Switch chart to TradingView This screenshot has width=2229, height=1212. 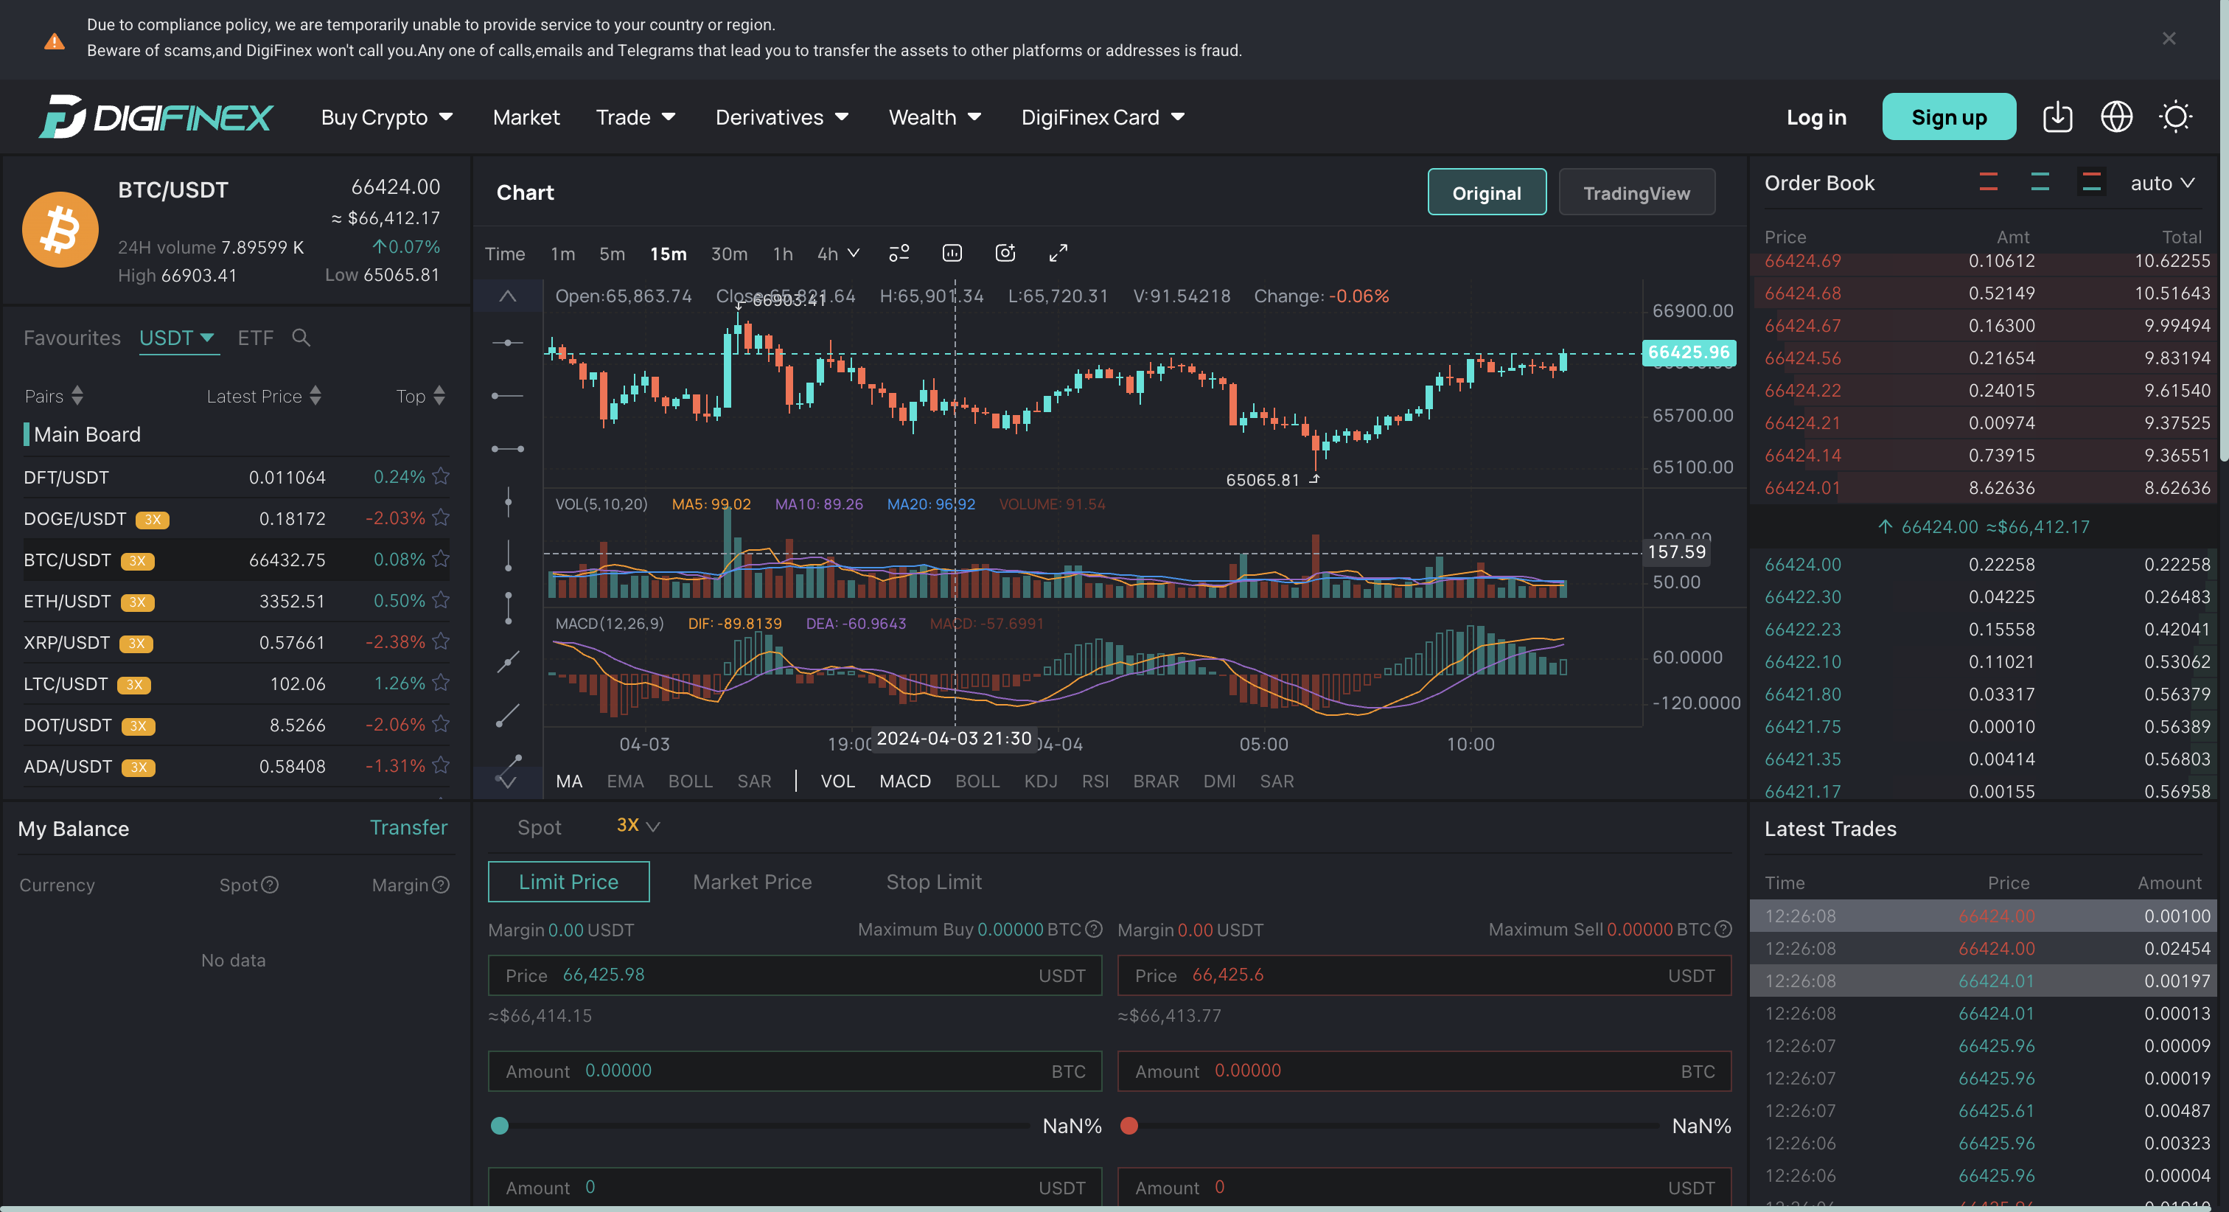tap(1636, 192)
